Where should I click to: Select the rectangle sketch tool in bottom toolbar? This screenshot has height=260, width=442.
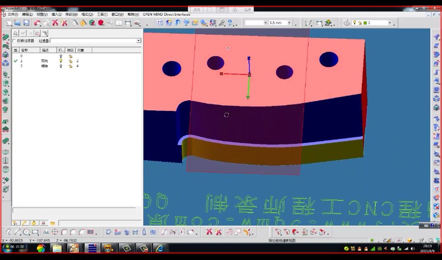pos(35,232)
